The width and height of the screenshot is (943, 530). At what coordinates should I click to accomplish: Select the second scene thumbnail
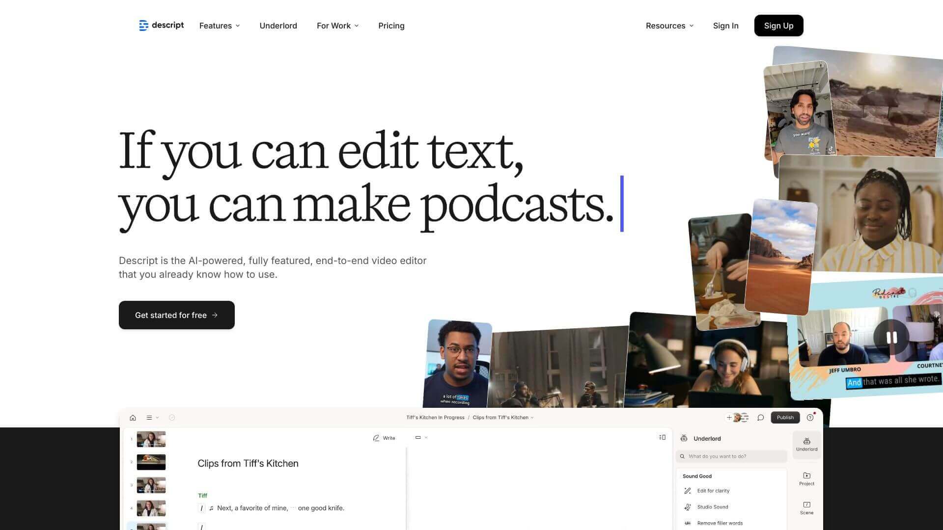pos(151,462)
